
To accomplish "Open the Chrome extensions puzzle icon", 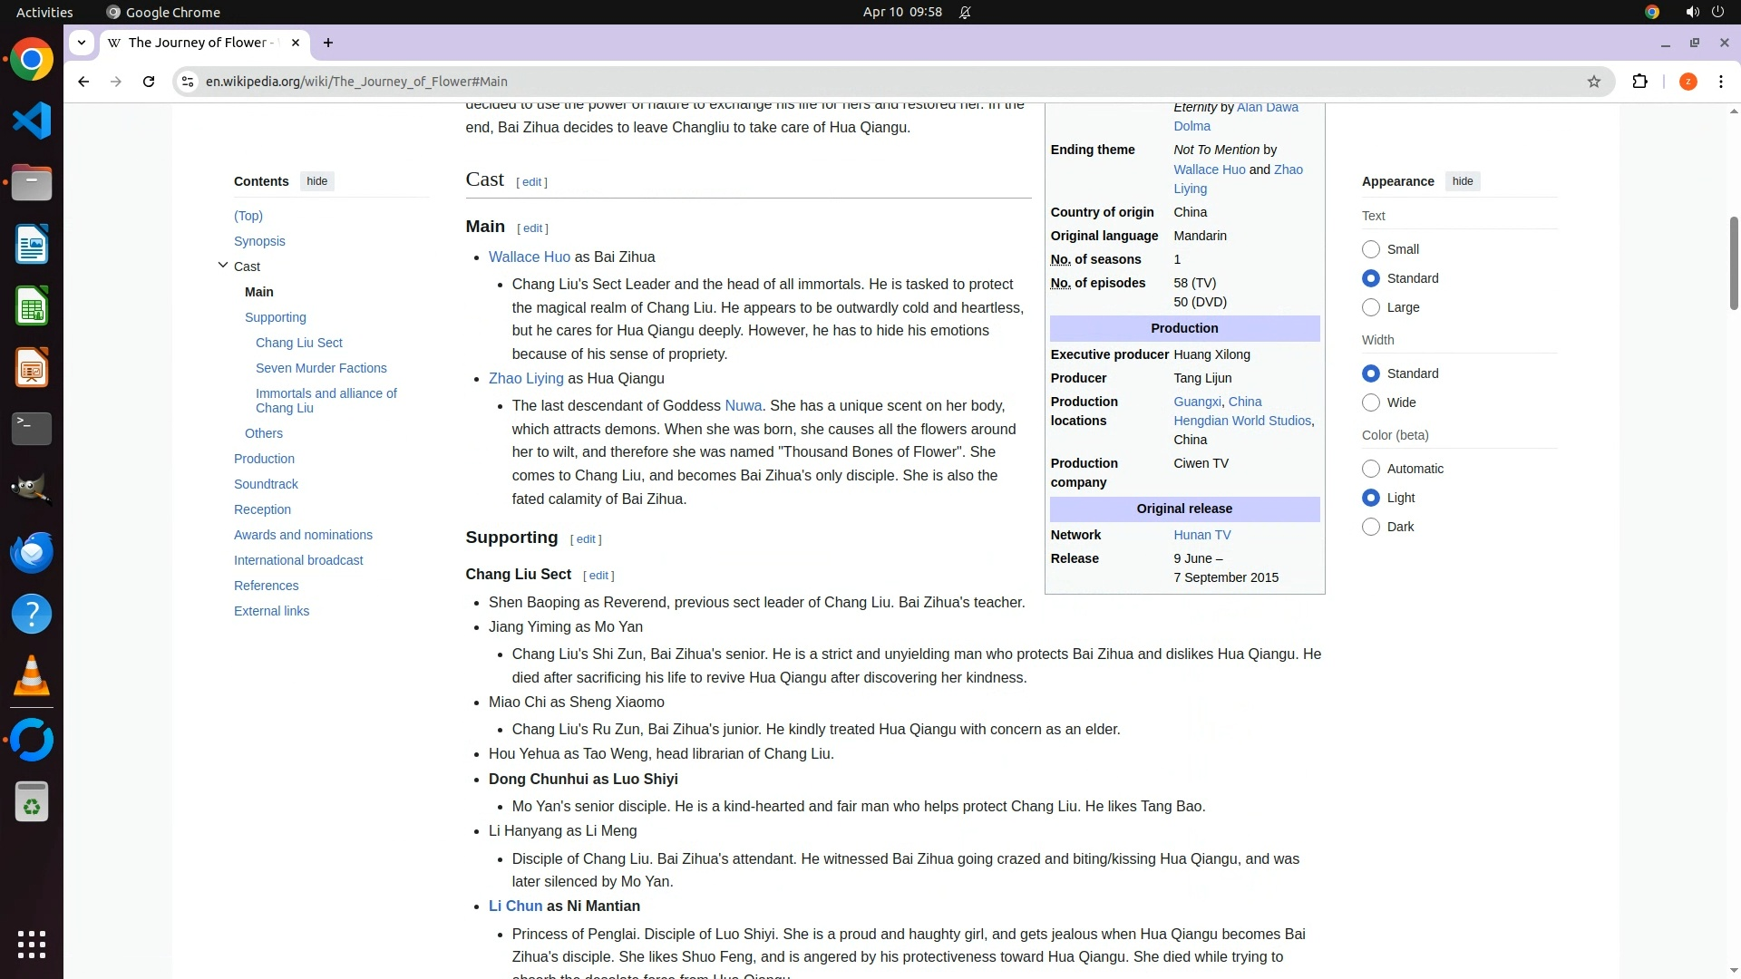I will 1639,82.
